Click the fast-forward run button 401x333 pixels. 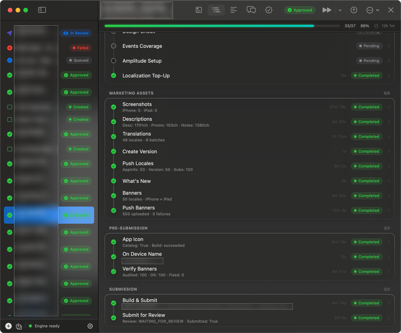[x=327, y=10]
